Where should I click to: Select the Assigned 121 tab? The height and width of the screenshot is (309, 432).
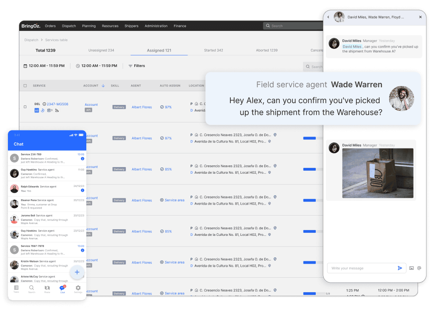point(159,51)
